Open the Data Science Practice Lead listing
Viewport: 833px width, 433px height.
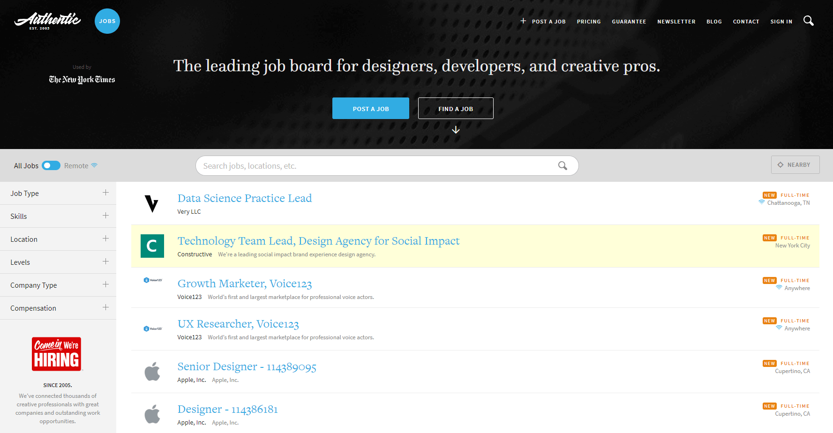pos(244,198)
